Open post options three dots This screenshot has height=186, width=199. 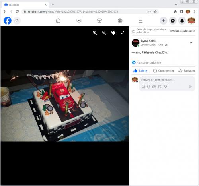point(192,43)
